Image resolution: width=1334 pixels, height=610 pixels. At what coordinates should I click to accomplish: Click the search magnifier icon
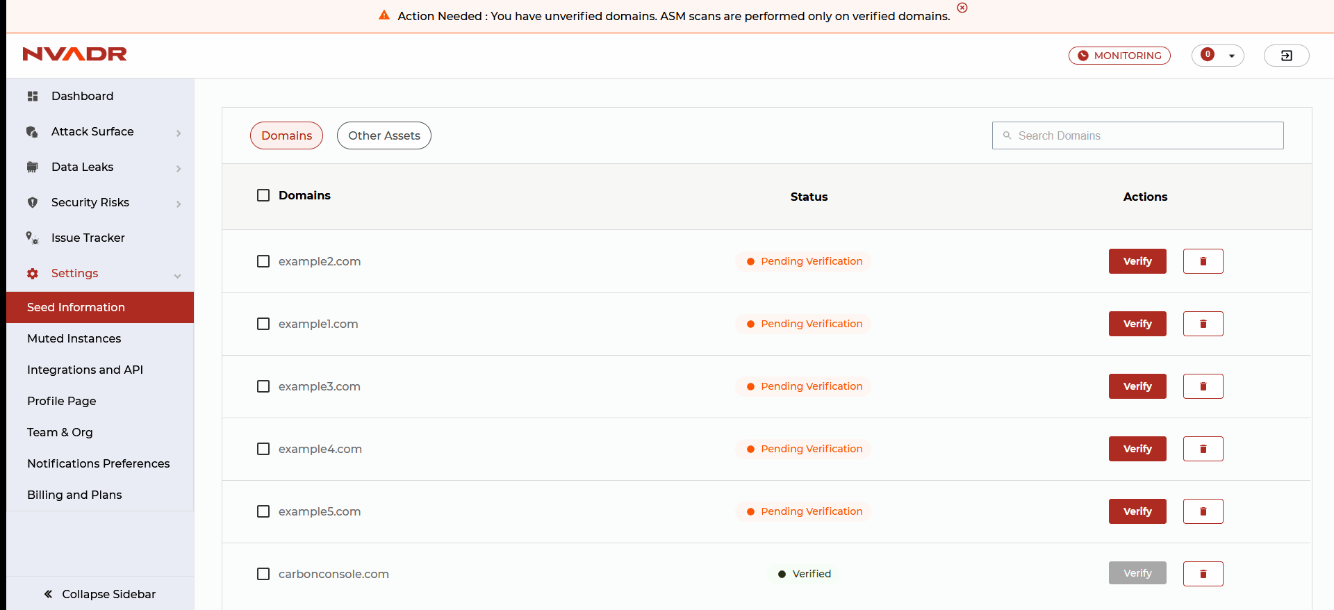(1007, 135)
